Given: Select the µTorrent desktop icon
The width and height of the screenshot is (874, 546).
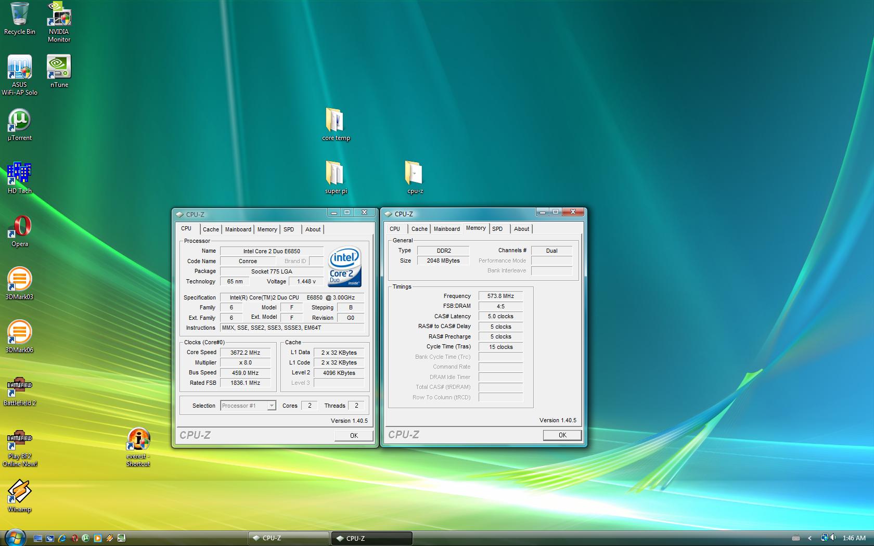Looking at the screenshot, I should tap(19, 125).
